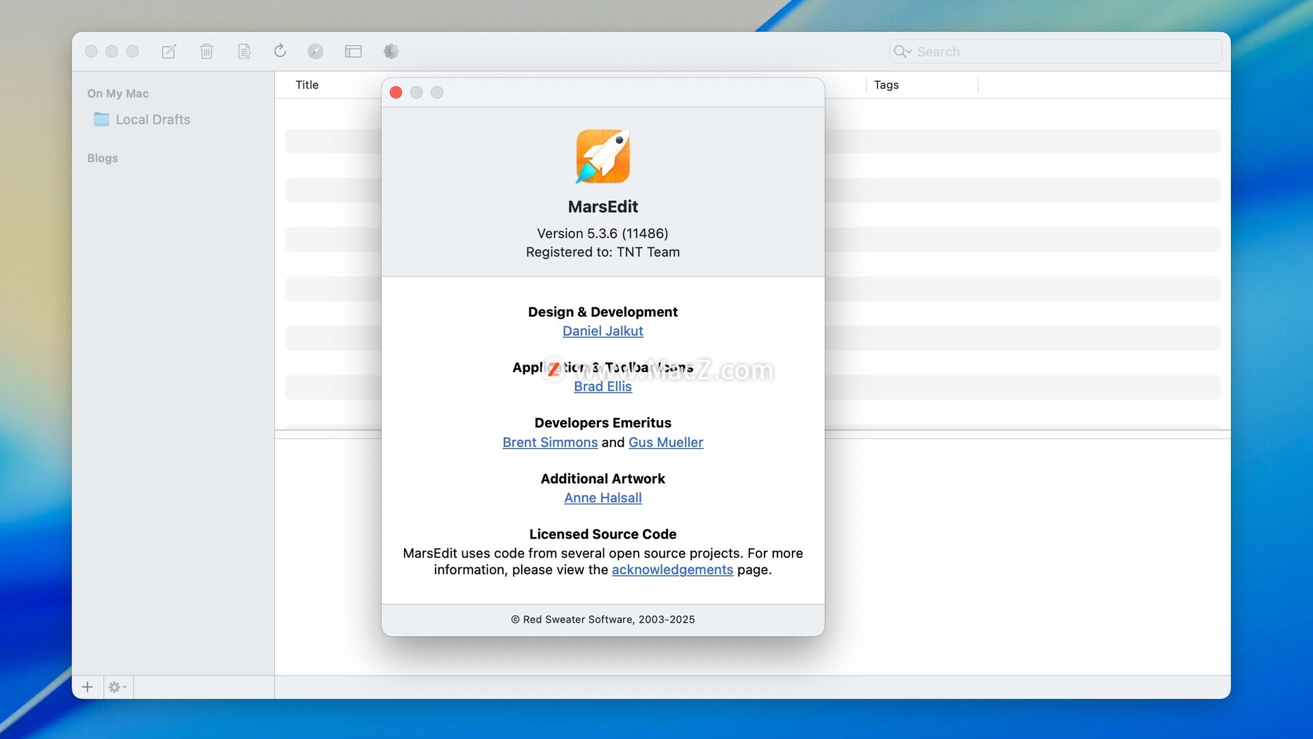Click the On My Mac header
Viewport: 1313px width, 739px height.
(118, 94)
